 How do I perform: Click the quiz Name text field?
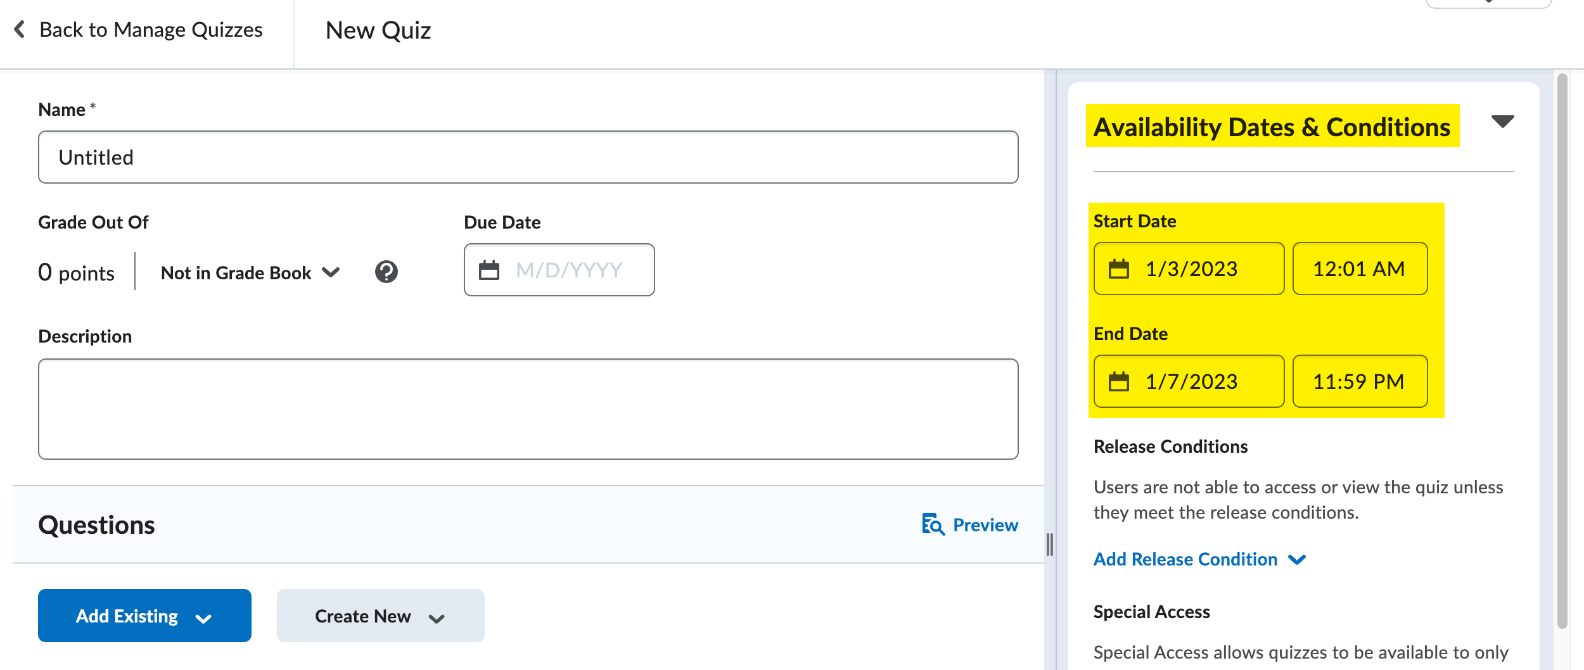pos(528,157)
